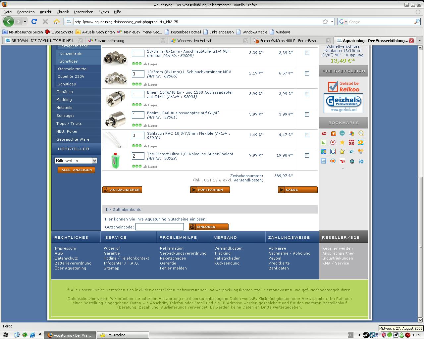This screenshot has height=339, width=424.
Task: Proceed to Kasse checkout button
Action: point(298,190)
